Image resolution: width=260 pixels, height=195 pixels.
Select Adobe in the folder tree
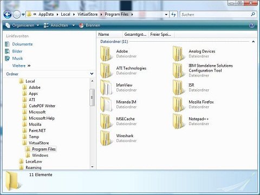tap(35, 87)
